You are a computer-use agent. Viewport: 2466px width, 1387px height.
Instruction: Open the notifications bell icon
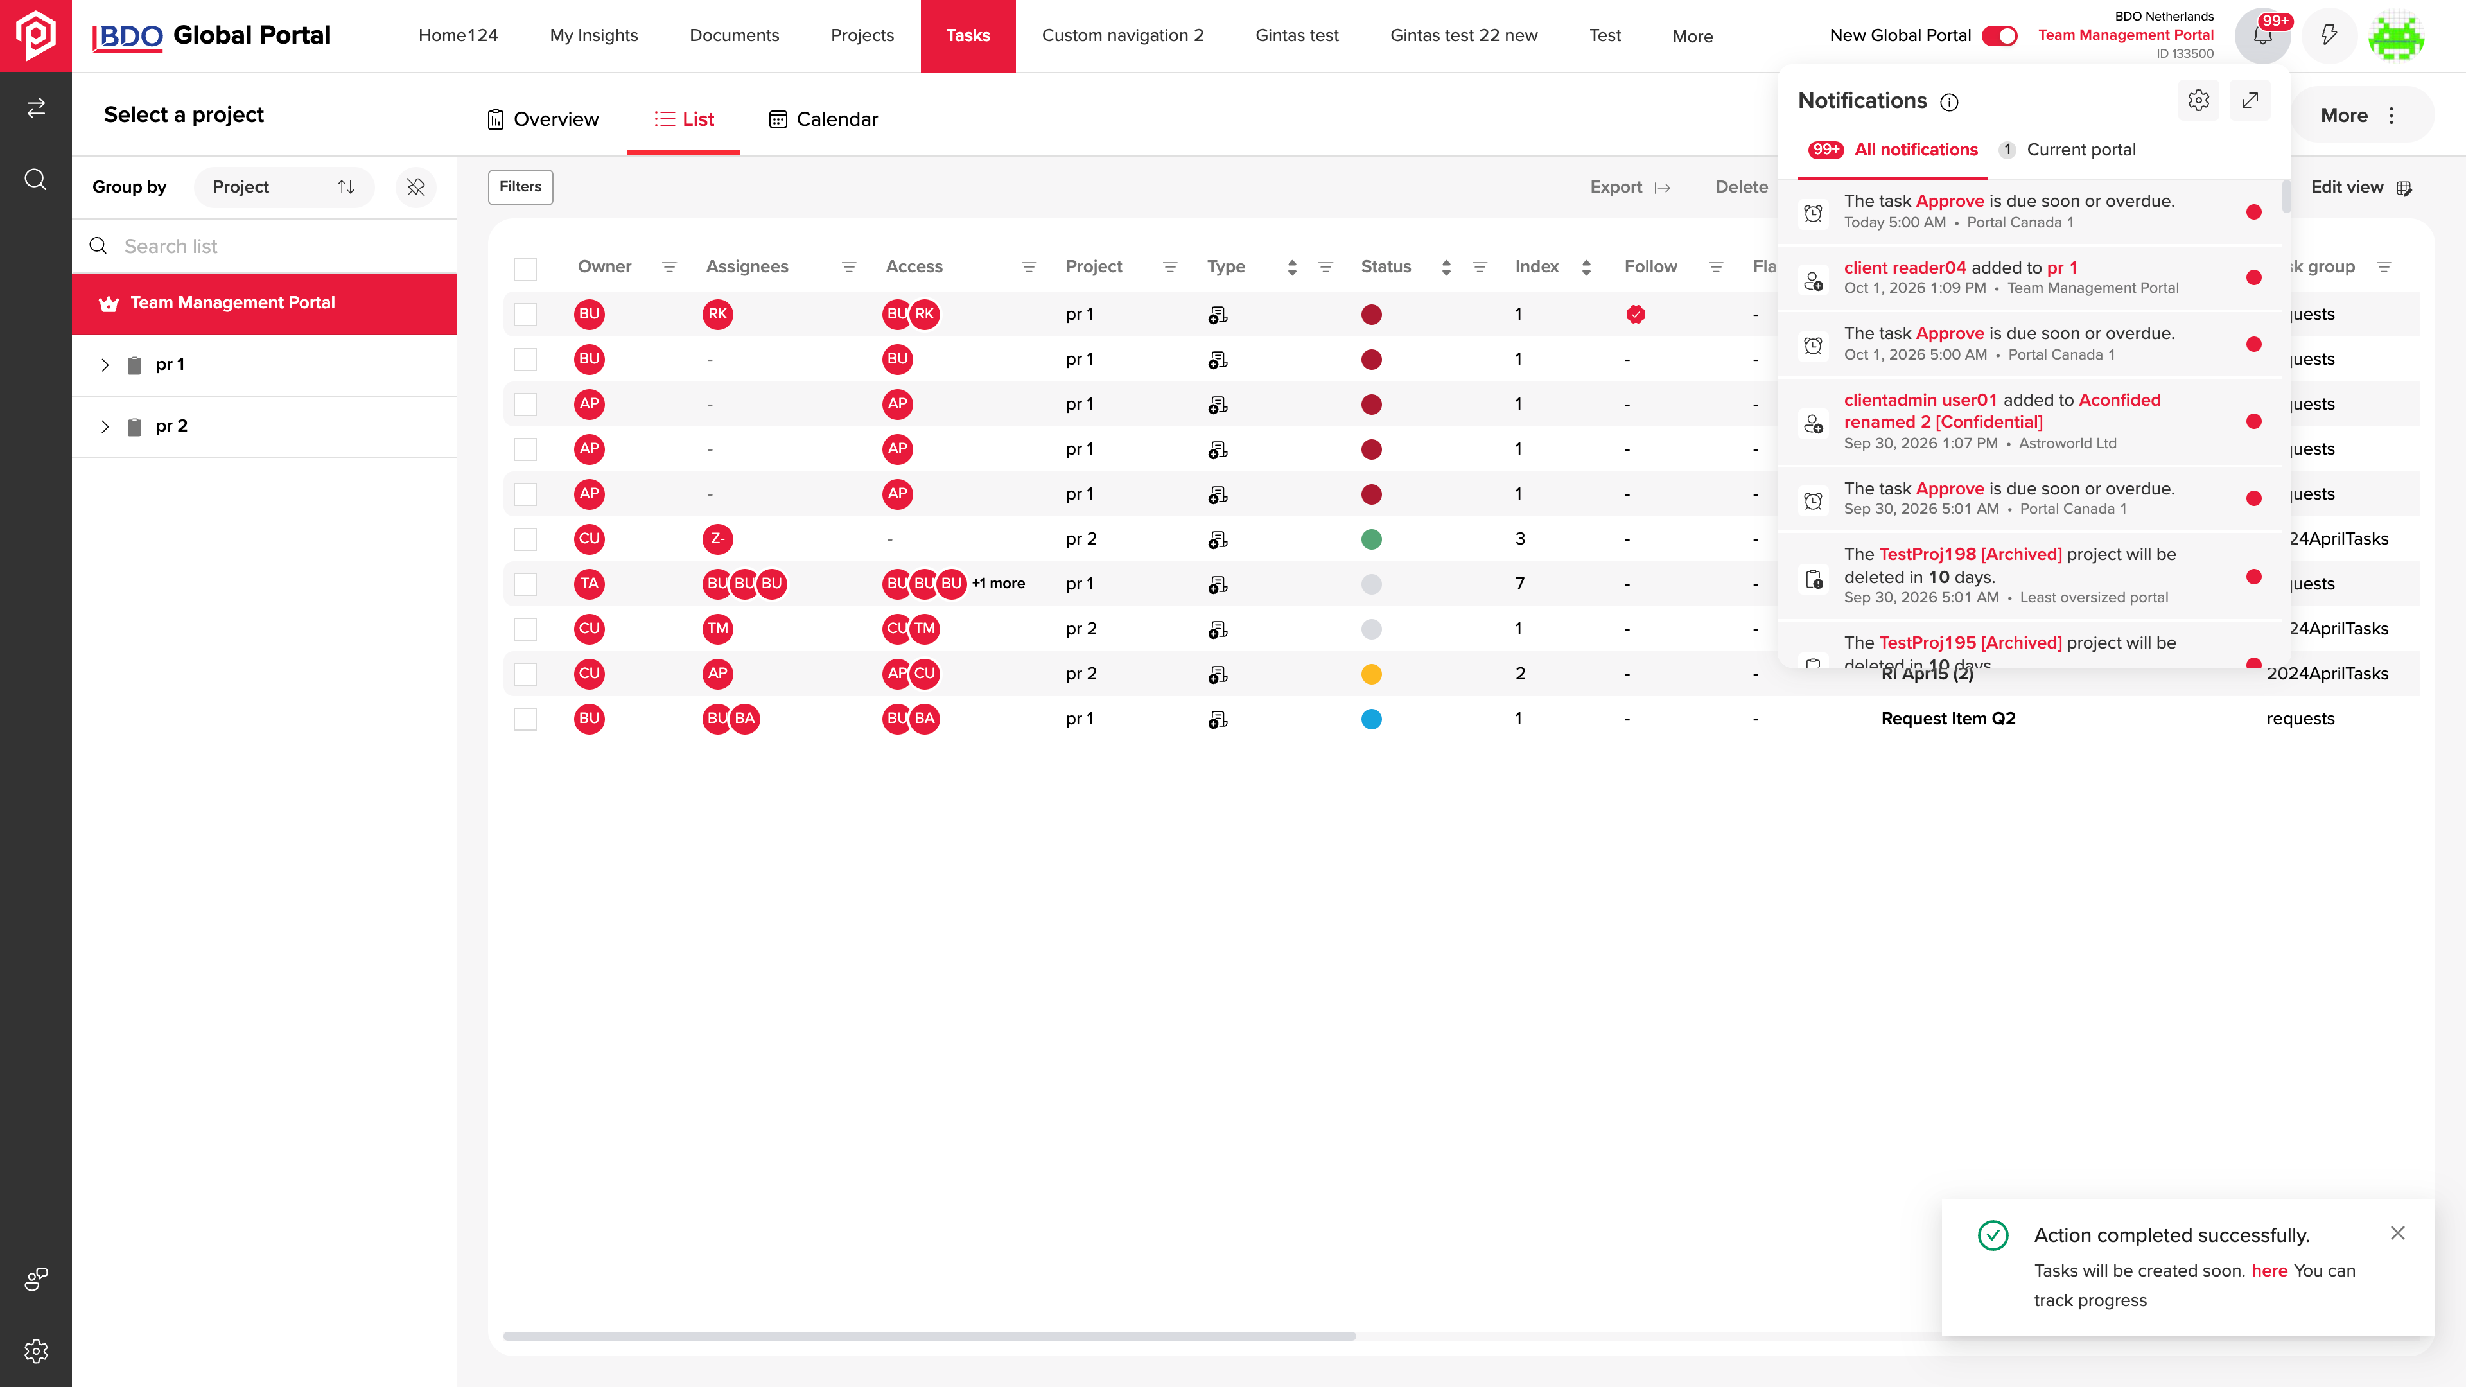[2262, 35]
